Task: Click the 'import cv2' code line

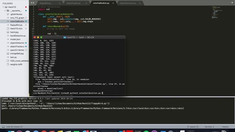Action: click(44, 9)
